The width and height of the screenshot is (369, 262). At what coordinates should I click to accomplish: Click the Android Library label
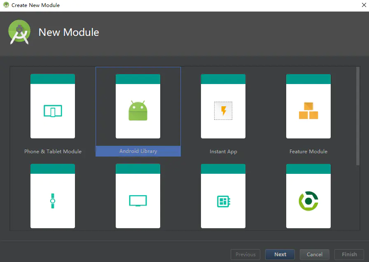point(138,151)
